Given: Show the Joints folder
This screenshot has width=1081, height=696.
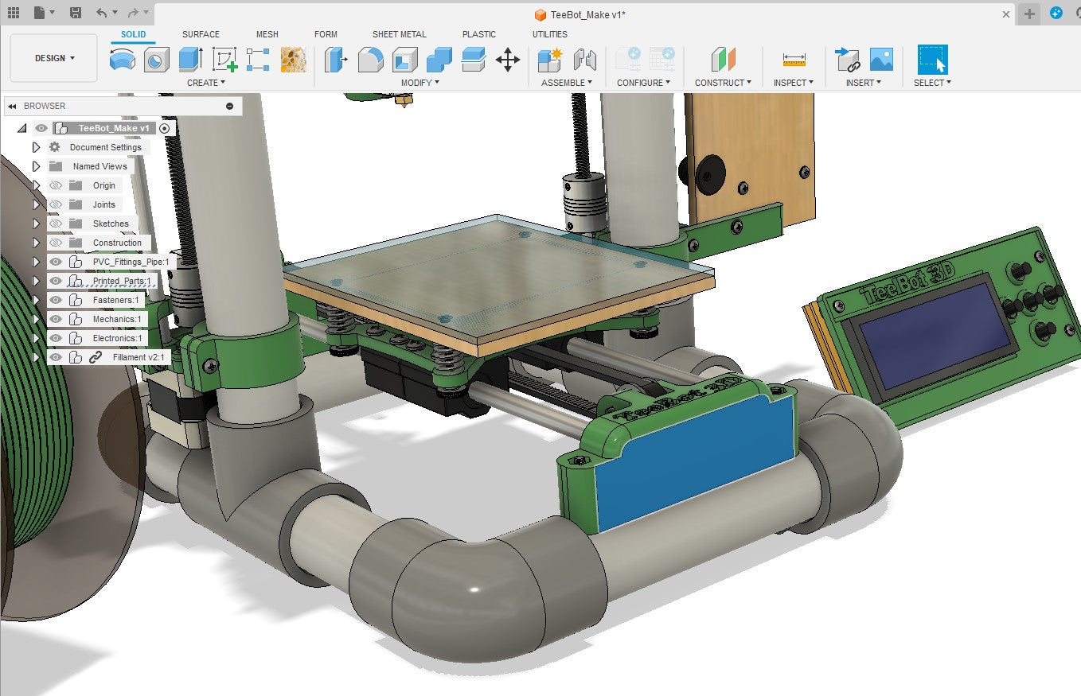Looking at the screenshot, I should click(56, 204).
